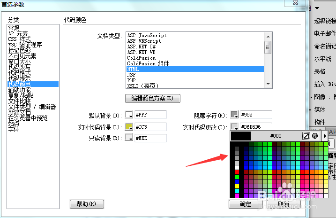Select ASP.NET C# document type
The height and width of the screenshot is (218, 336).
(x=195, y=47)
